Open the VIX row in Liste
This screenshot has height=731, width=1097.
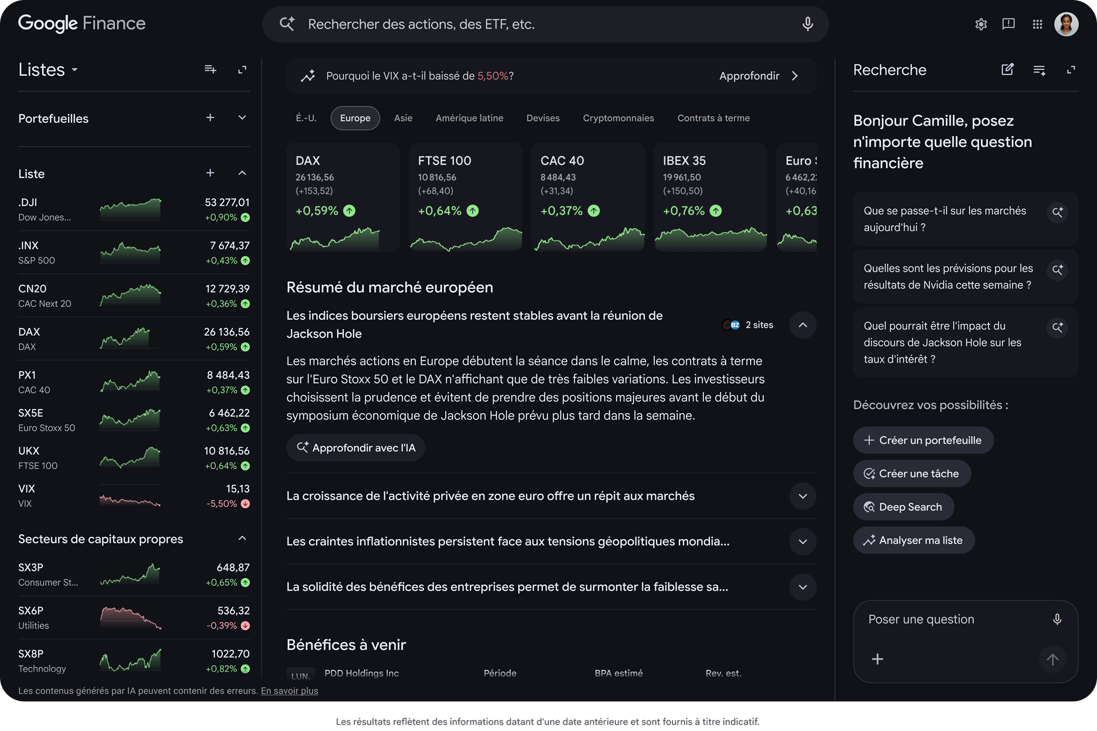tap(134, 496)
